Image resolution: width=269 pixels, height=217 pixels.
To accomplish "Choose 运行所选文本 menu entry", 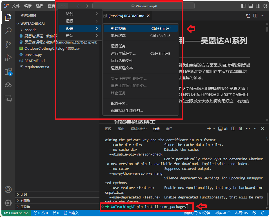I will (x=141, y=68).
